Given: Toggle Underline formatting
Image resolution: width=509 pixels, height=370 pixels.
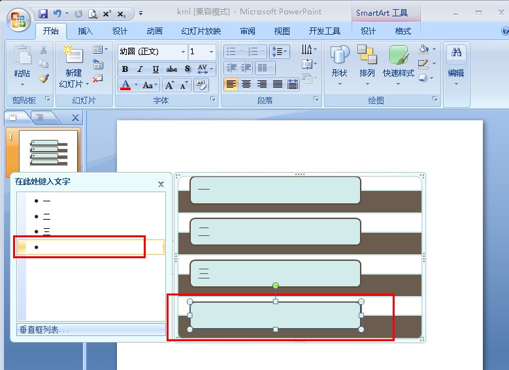Looking at the screenshot, I should click(x=156, y=69).
